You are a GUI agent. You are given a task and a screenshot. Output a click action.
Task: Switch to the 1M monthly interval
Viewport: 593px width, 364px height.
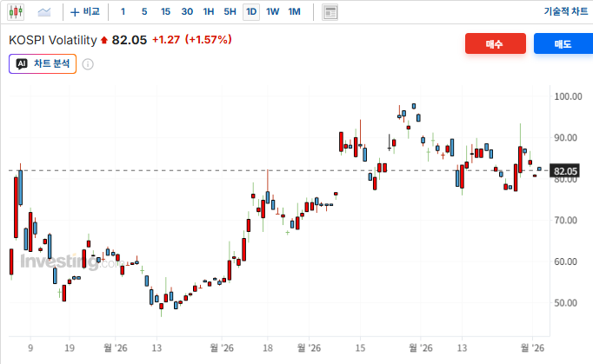pyautogui.click(x=294, y=11)
